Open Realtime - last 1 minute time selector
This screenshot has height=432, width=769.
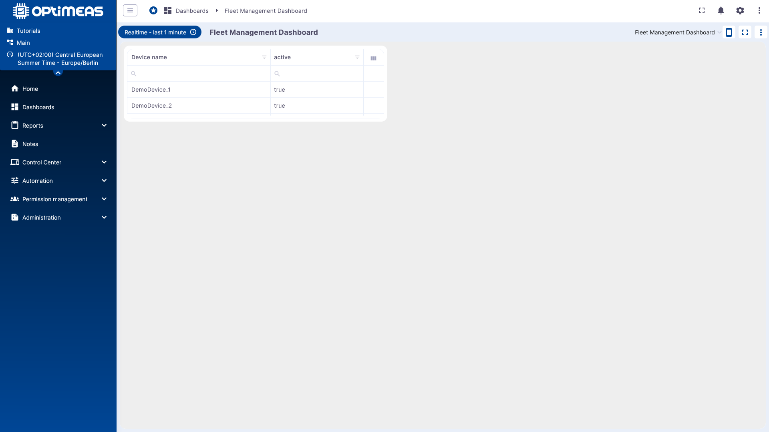pyautogui.click(x=160, y=32)
